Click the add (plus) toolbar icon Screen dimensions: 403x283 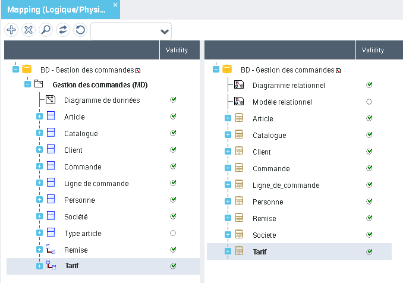click(x=11, y=30)
